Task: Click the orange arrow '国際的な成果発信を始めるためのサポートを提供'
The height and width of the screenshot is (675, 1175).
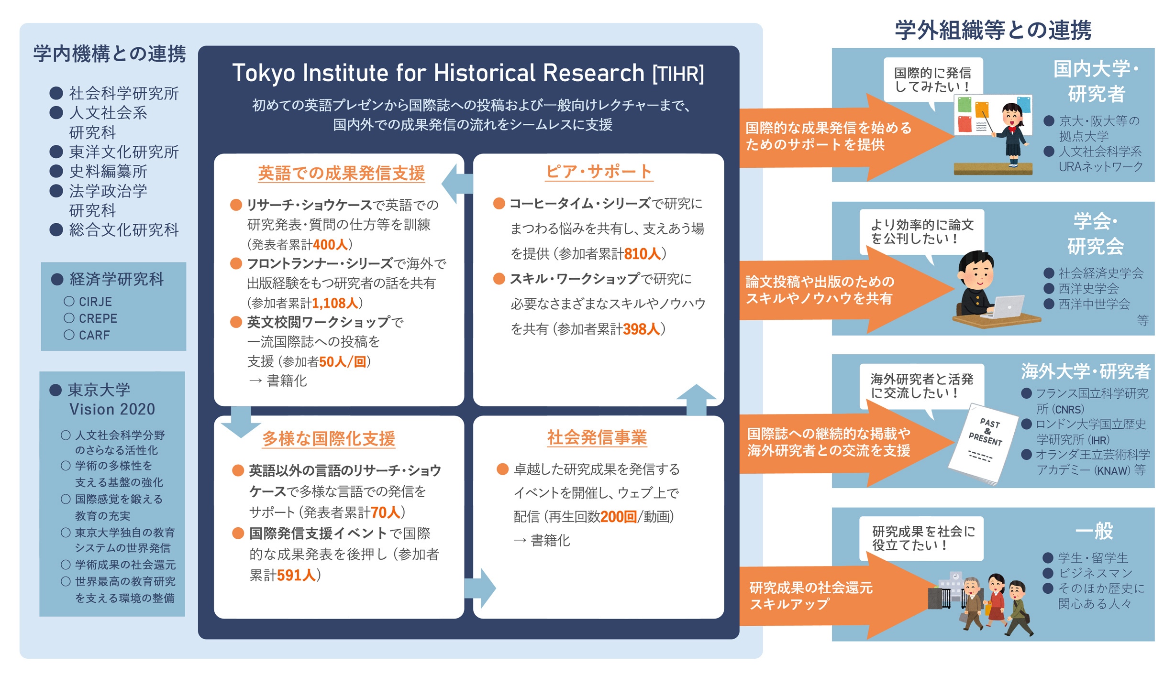Action: click(x=847, y=137)
